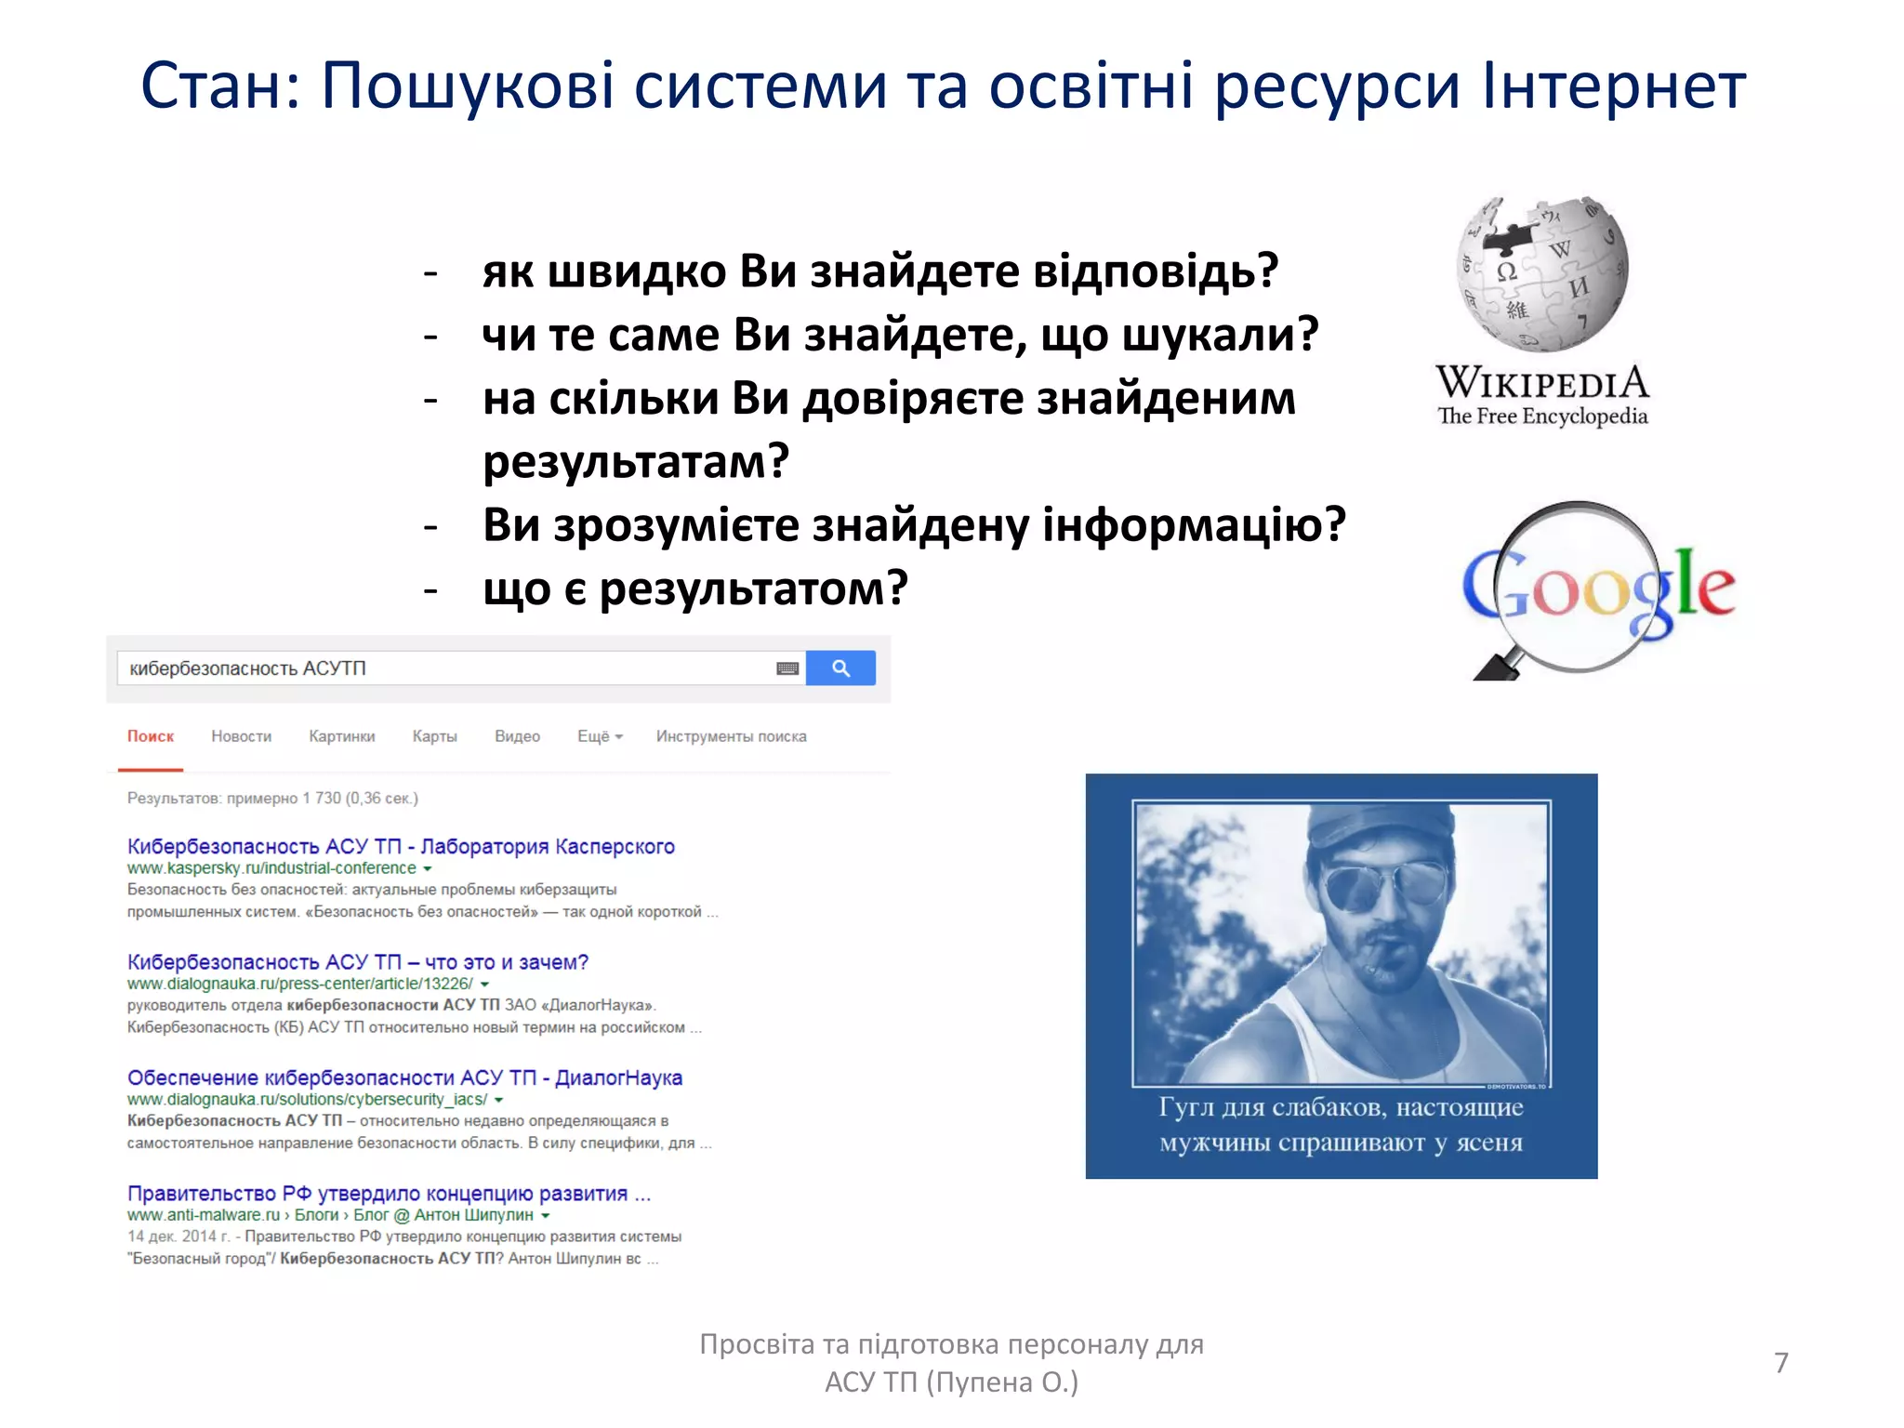Viewport: 1904px width, 1428px height.
Task: Open the Картинки tab
Action: 342,736
